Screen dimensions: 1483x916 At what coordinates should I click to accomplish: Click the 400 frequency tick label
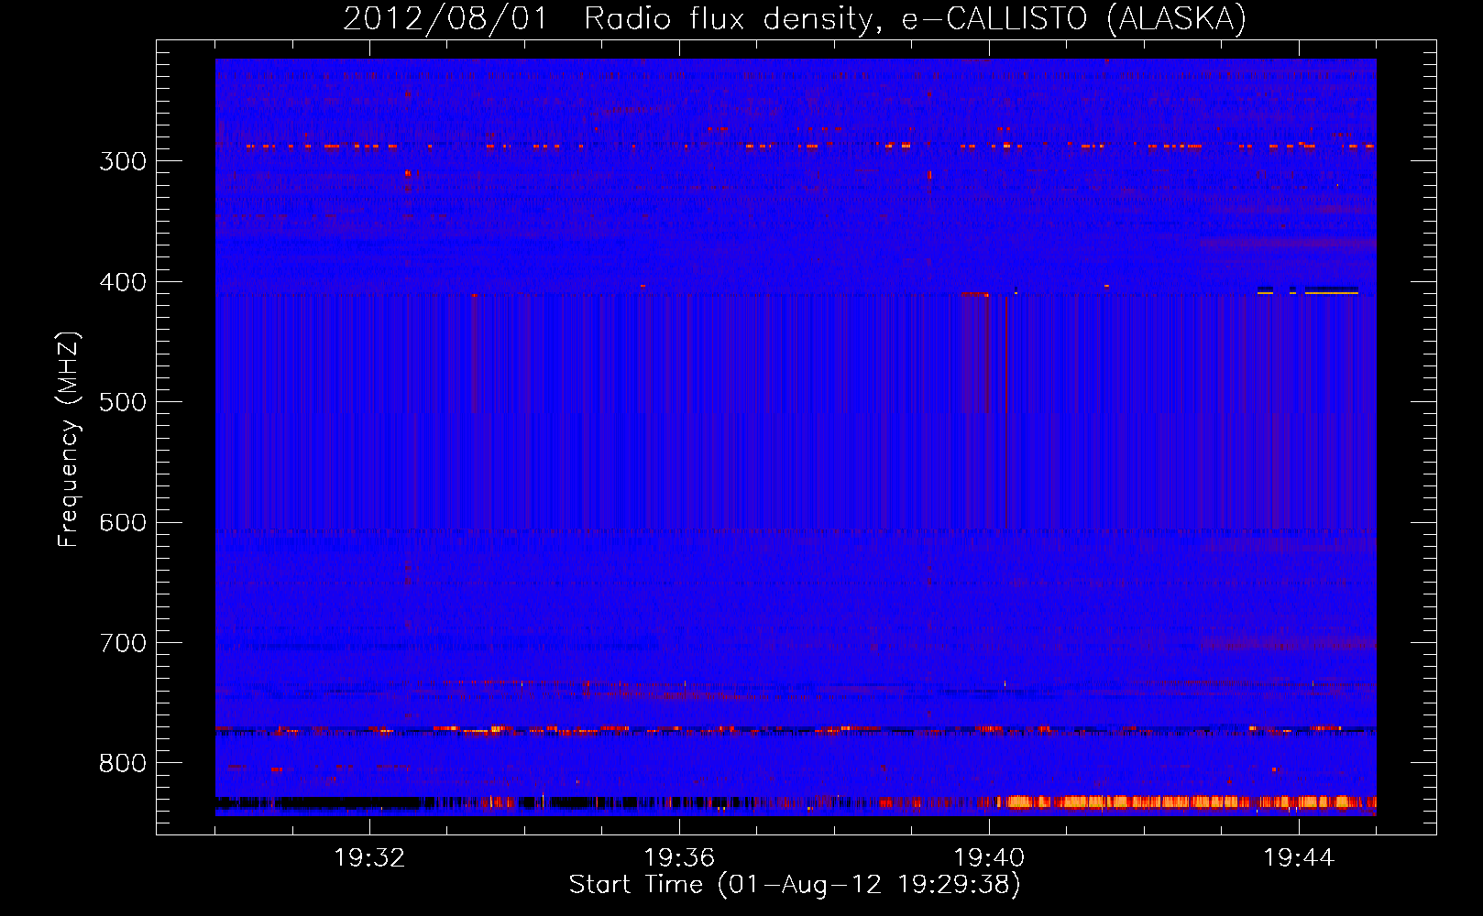[123, 282]
